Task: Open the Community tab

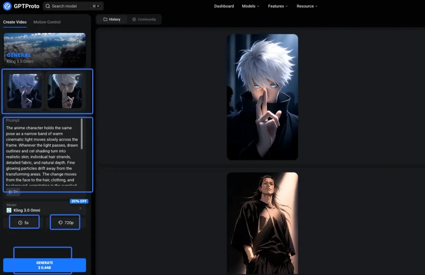Action: tap(144, 19)
